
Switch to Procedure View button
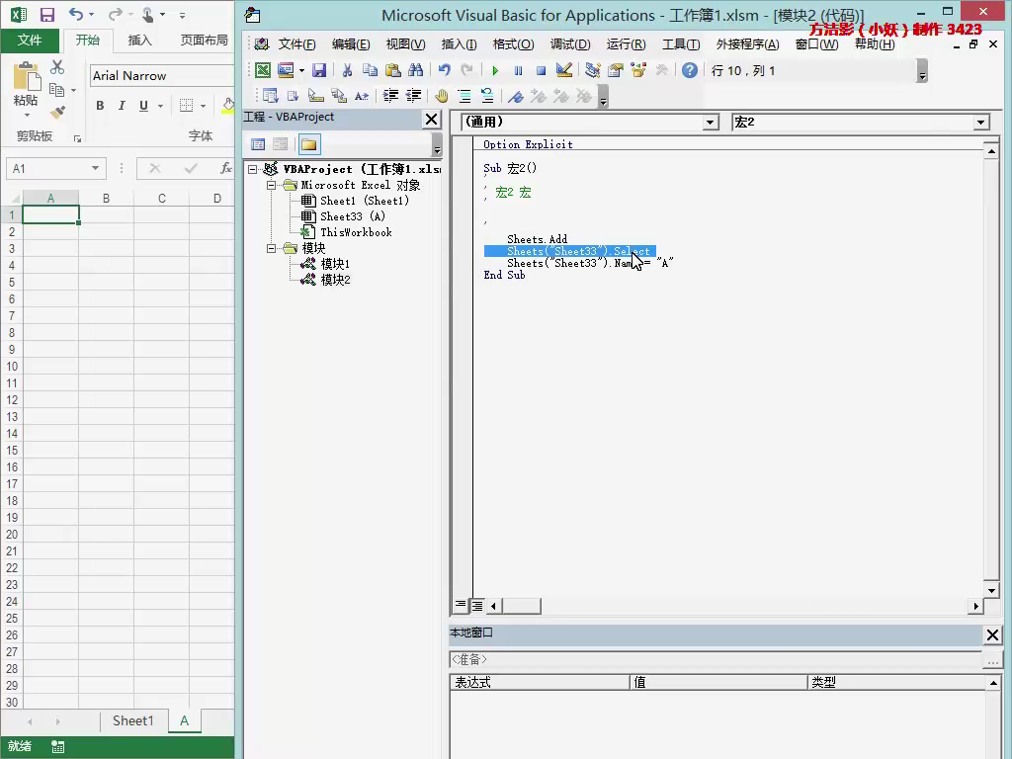[461, 606]
